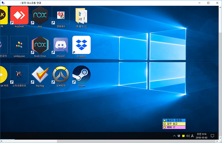
Task: Click the horizontal scrollbar left arrow
Action: [2, 141]
